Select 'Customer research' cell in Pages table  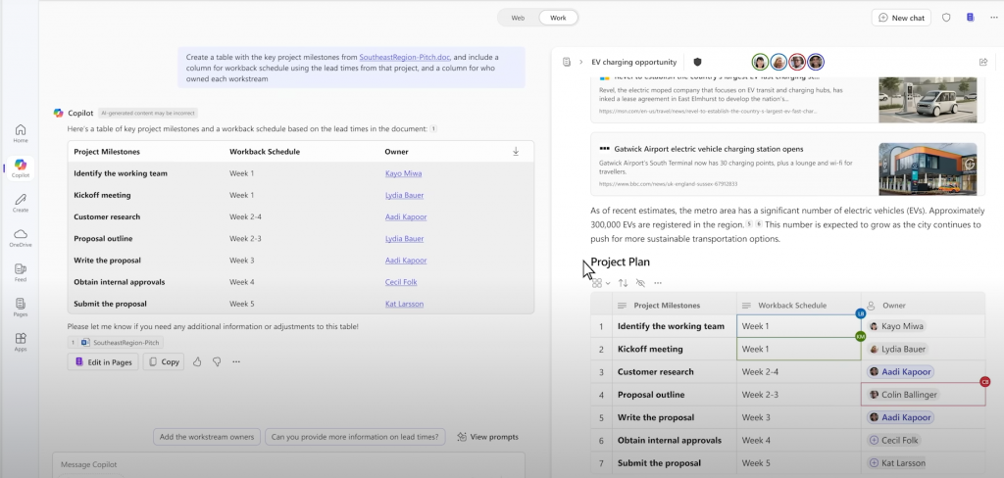click(x=675, y=372)
